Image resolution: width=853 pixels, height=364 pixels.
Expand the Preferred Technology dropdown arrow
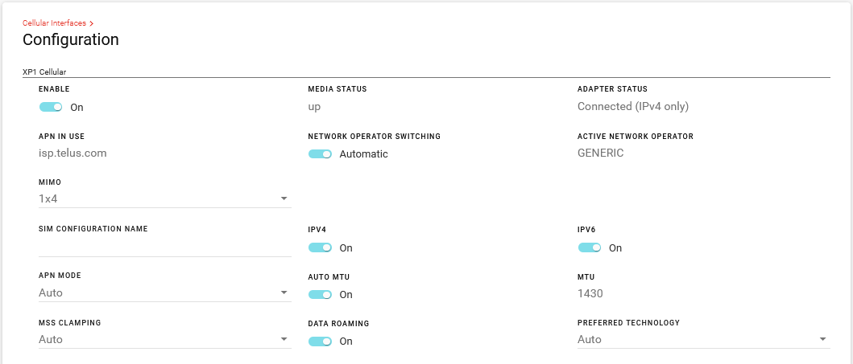[822, 339]
